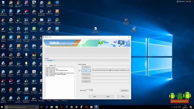Launch Origin desktop icon
Viewport: 194px width, 109px height.
pos(11,90)
